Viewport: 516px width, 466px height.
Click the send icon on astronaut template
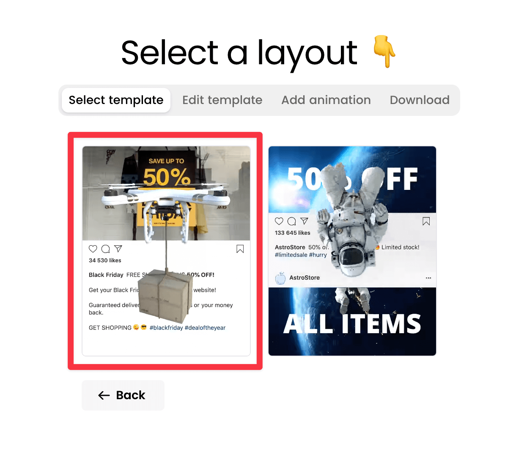coord(304,221)
